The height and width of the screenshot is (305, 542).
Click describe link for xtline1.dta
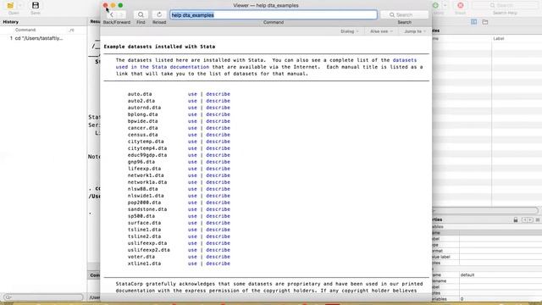(x=218, y=263)
